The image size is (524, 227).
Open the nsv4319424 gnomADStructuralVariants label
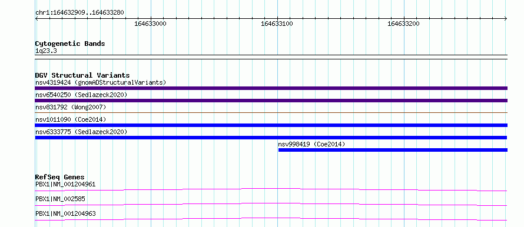click(x=101, y=82)
